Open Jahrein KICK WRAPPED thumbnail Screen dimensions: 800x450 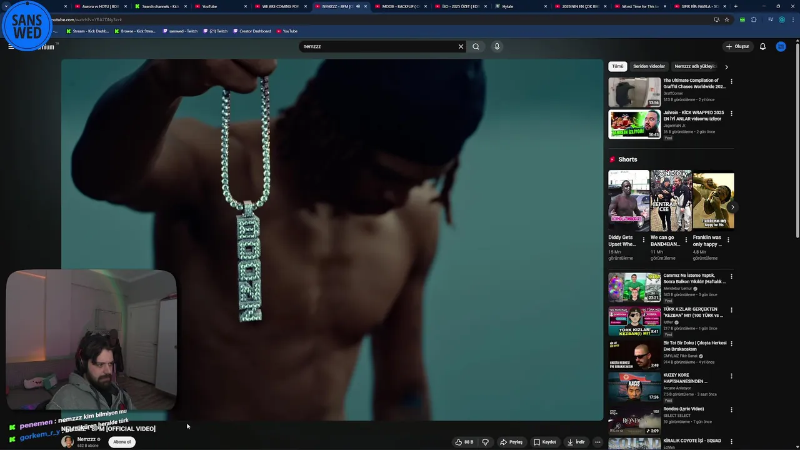pyautogui.click(x=634, y=124)
